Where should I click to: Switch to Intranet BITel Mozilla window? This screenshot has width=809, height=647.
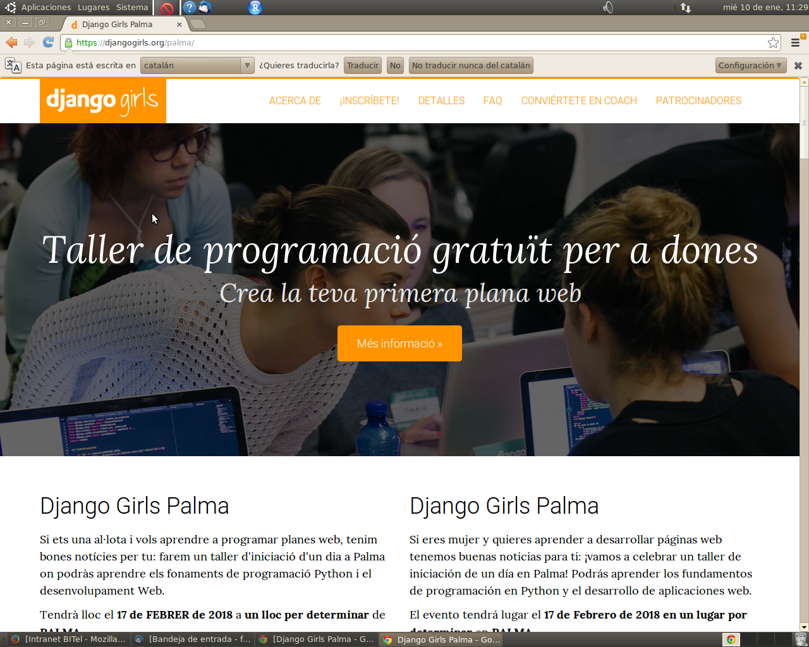[x=68, y=639]
